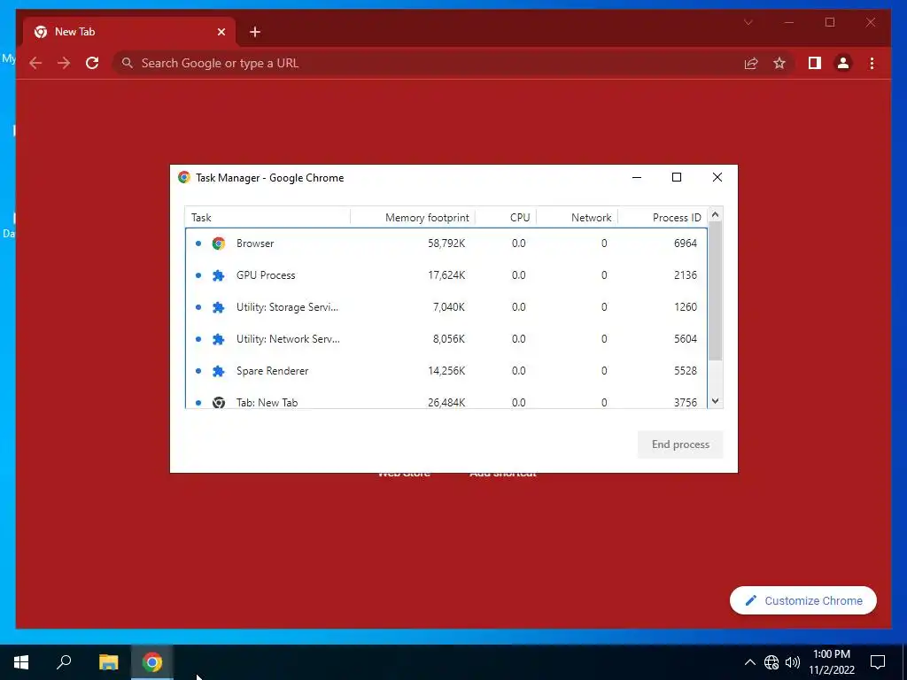This screenshot has width=907, height=680.
Task: Open the notification center icon
Action: pos(878,662)
